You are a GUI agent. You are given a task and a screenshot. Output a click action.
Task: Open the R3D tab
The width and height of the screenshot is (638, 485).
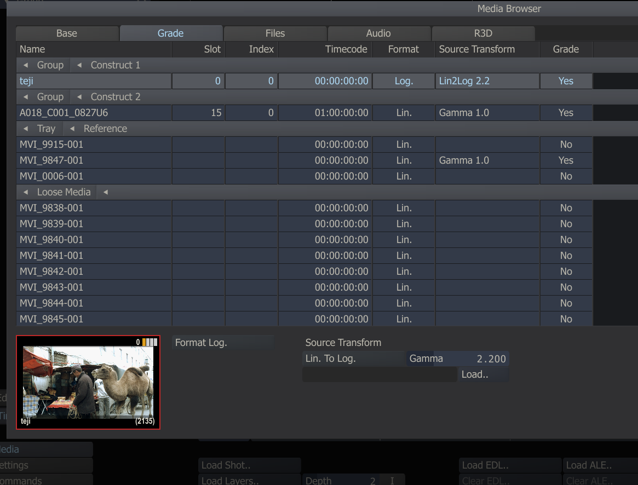tap(483, 33)
